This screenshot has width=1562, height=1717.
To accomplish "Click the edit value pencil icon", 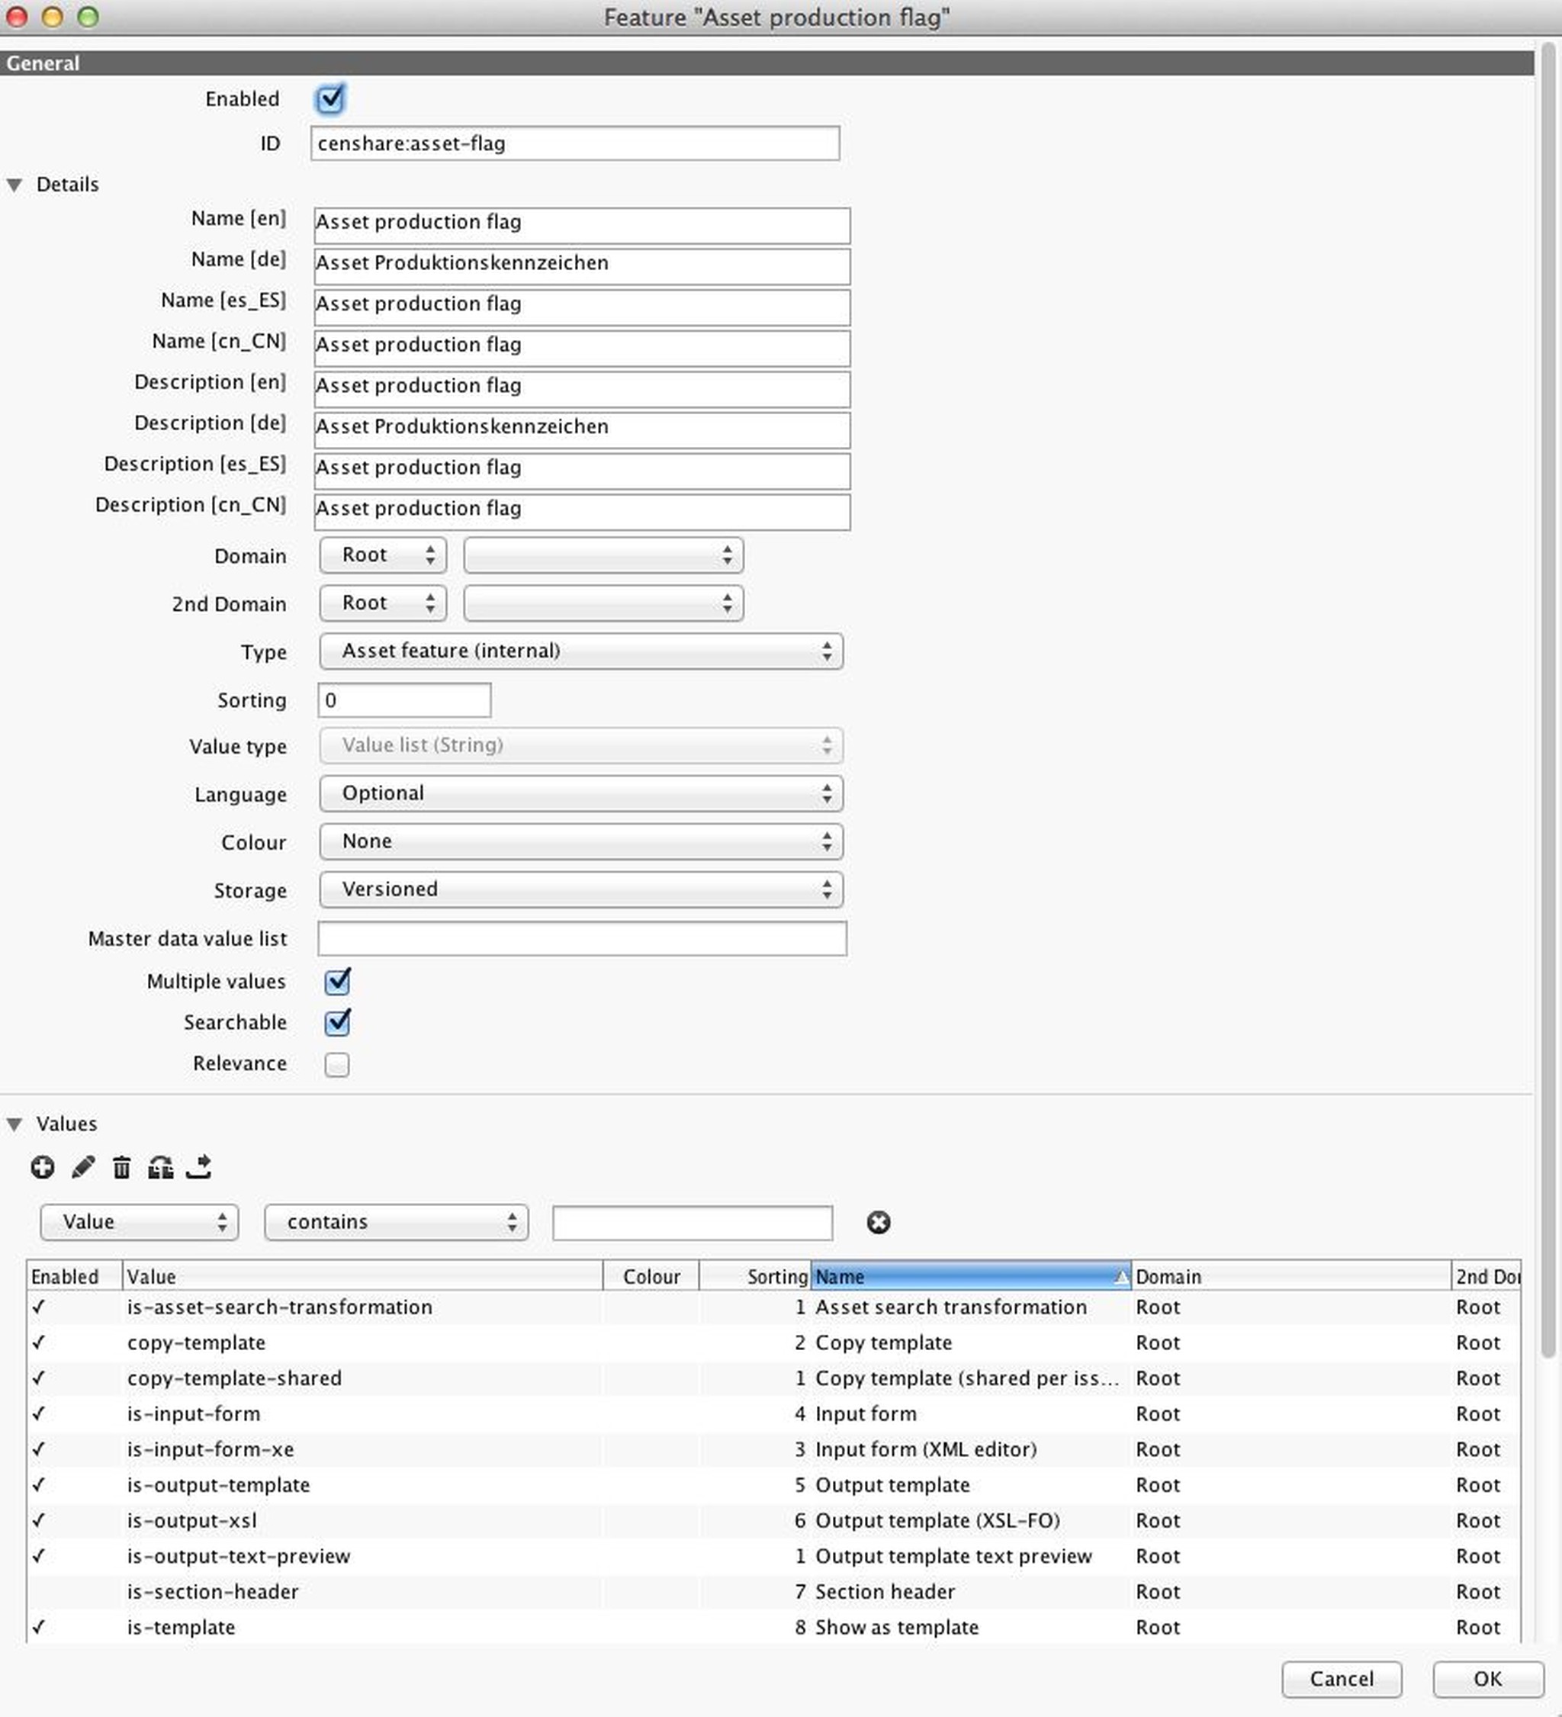I will pyautogui.click(x=82, y=1167).
